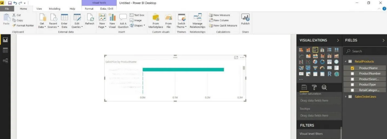Check the ProductType field checkbox

[352, 85]
